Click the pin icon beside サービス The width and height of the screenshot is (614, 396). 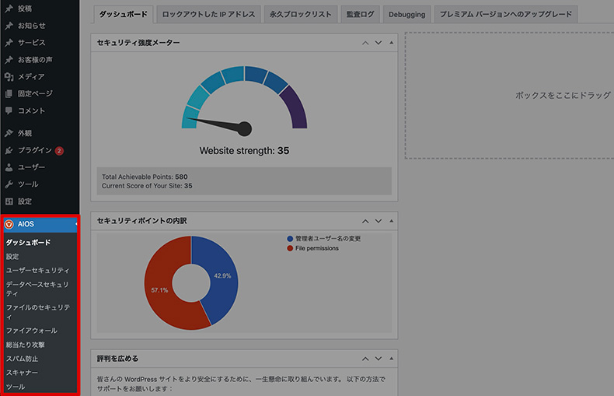9,42
